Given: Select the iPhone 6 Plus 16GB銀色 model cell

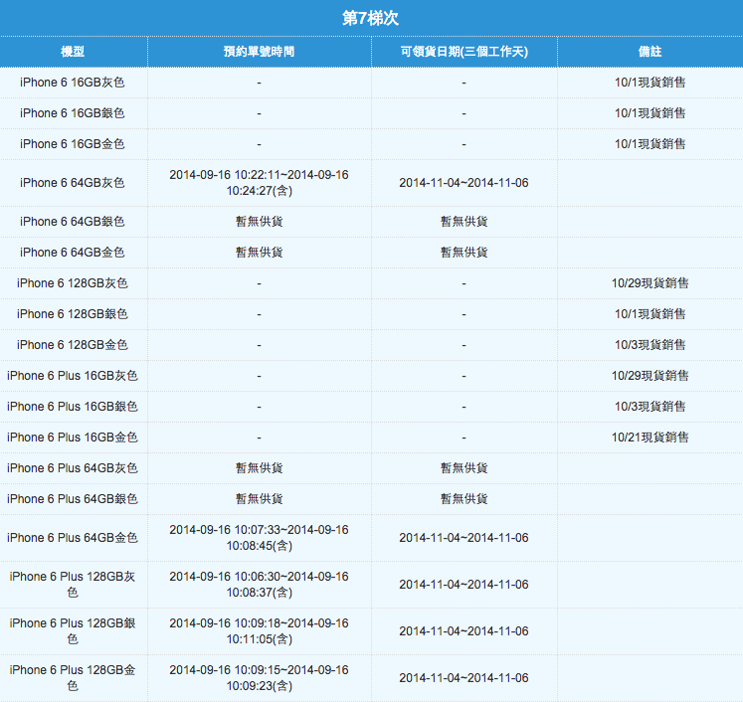Looking at the screenshot, I should 72,407.
